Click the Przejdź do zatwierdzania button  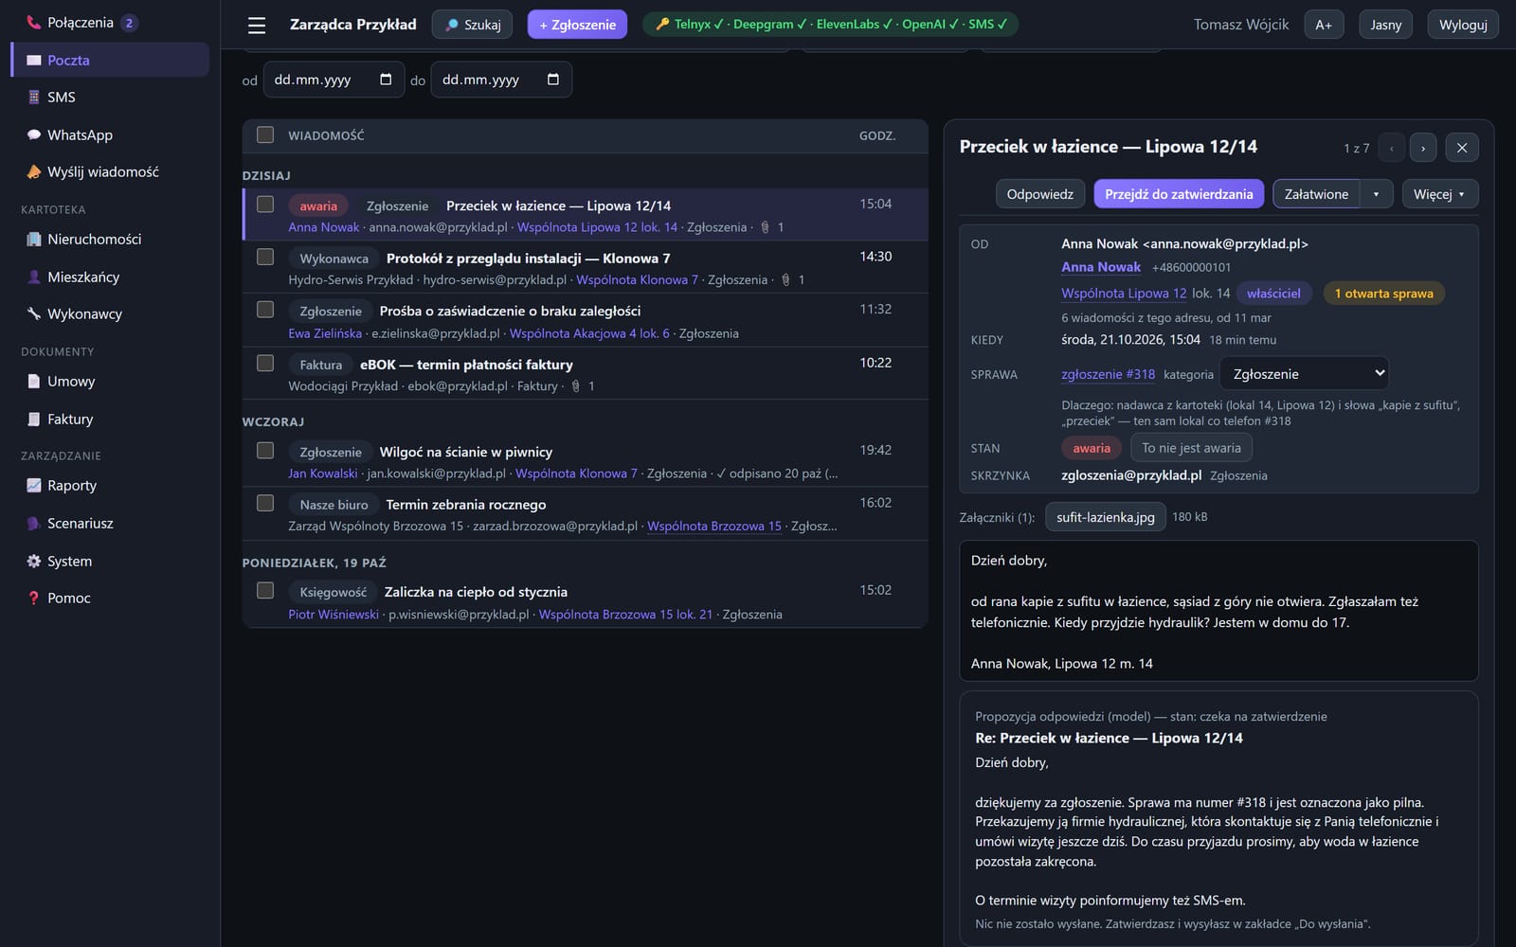[x=1179, y=194]
